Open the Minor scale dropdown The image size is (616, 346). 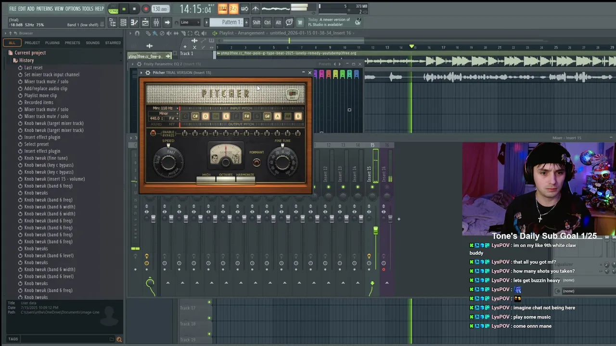(x=164, y=113)
